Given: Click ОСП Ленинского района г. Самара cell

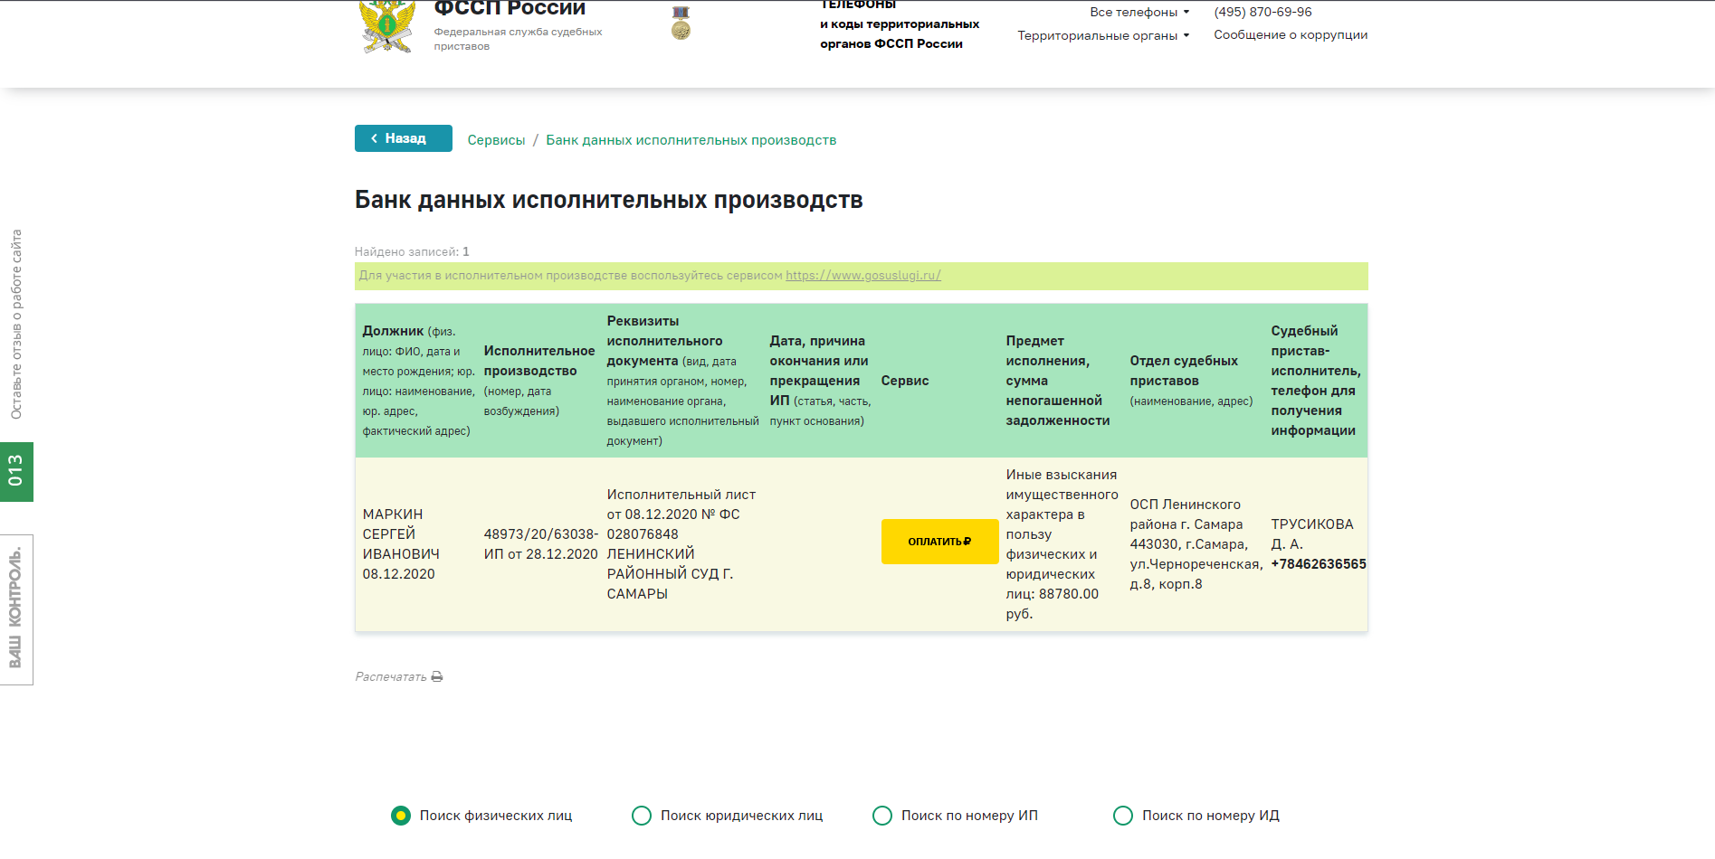Looking at the screenshot, I should click(1196, 544).
